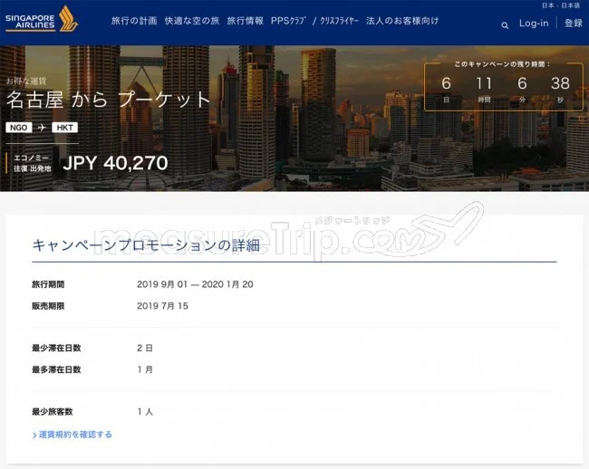Click the キャンペーンプロモーションの詳細 heading
The height and width of the screenshot is (469, 589).
[146, 245]
